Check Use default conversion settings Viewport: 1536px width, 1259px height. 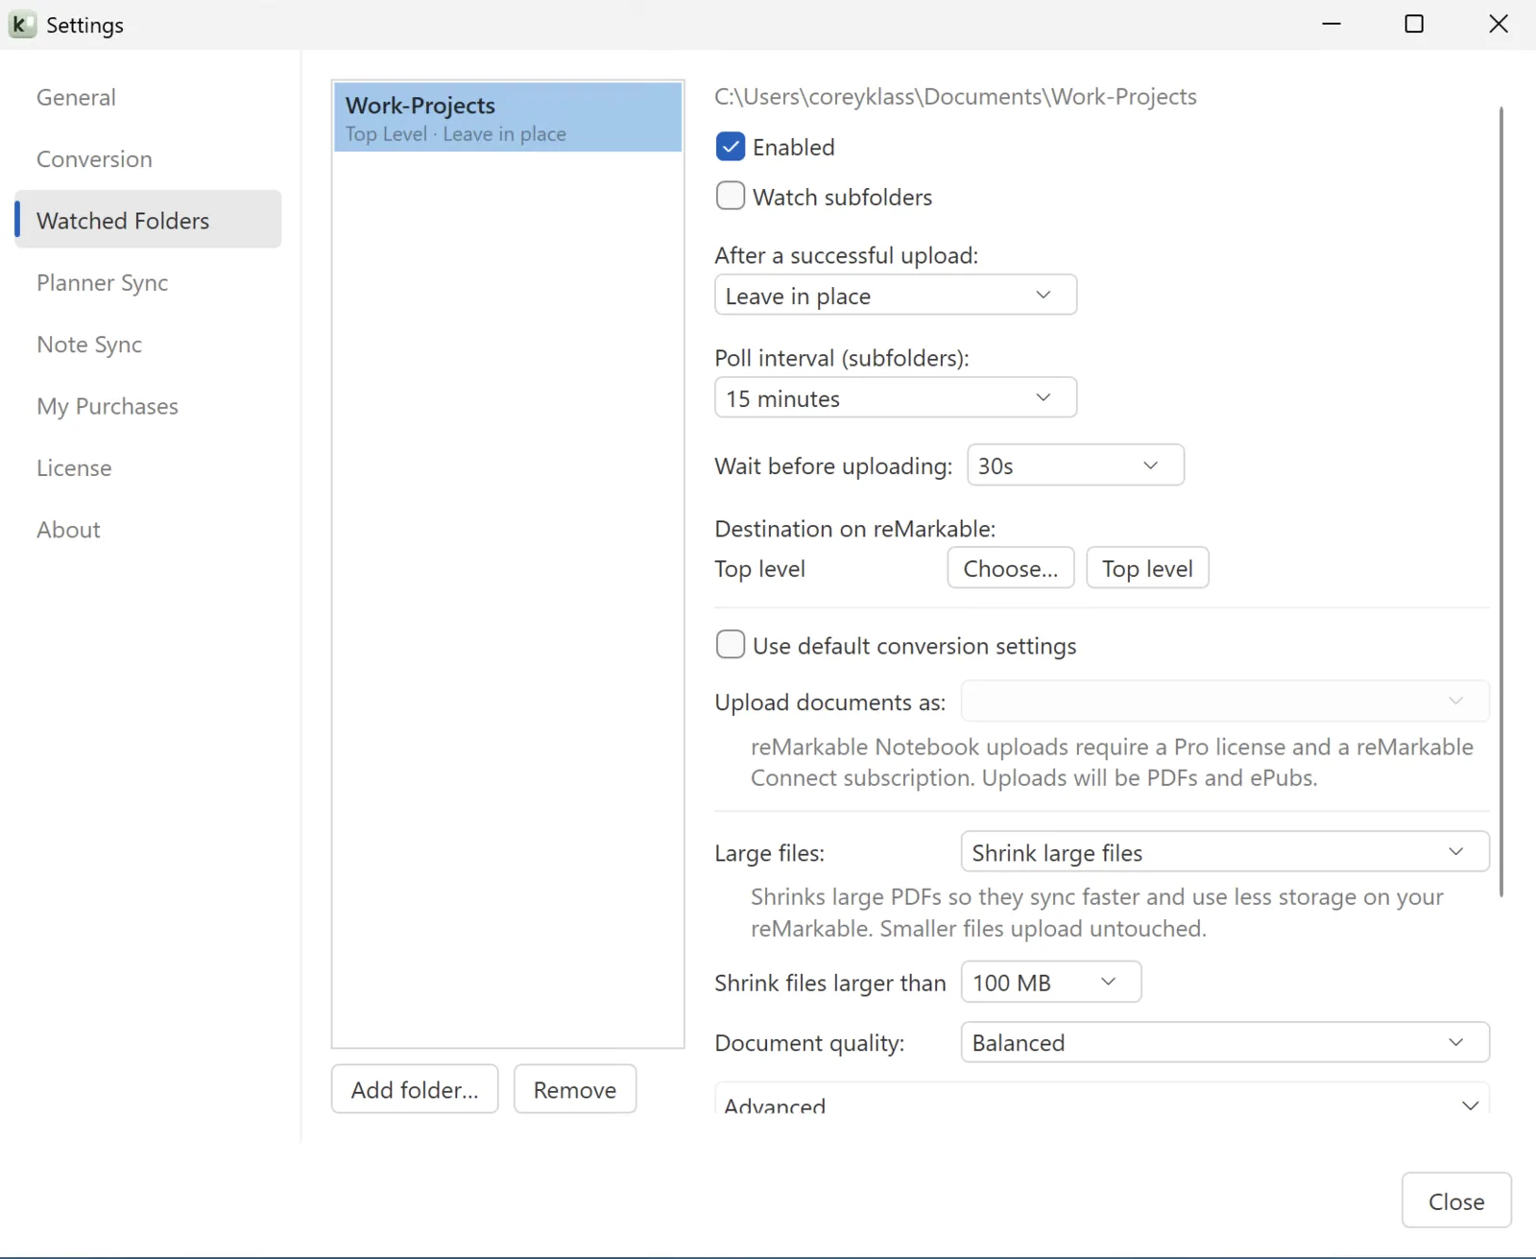coord(731,645)
